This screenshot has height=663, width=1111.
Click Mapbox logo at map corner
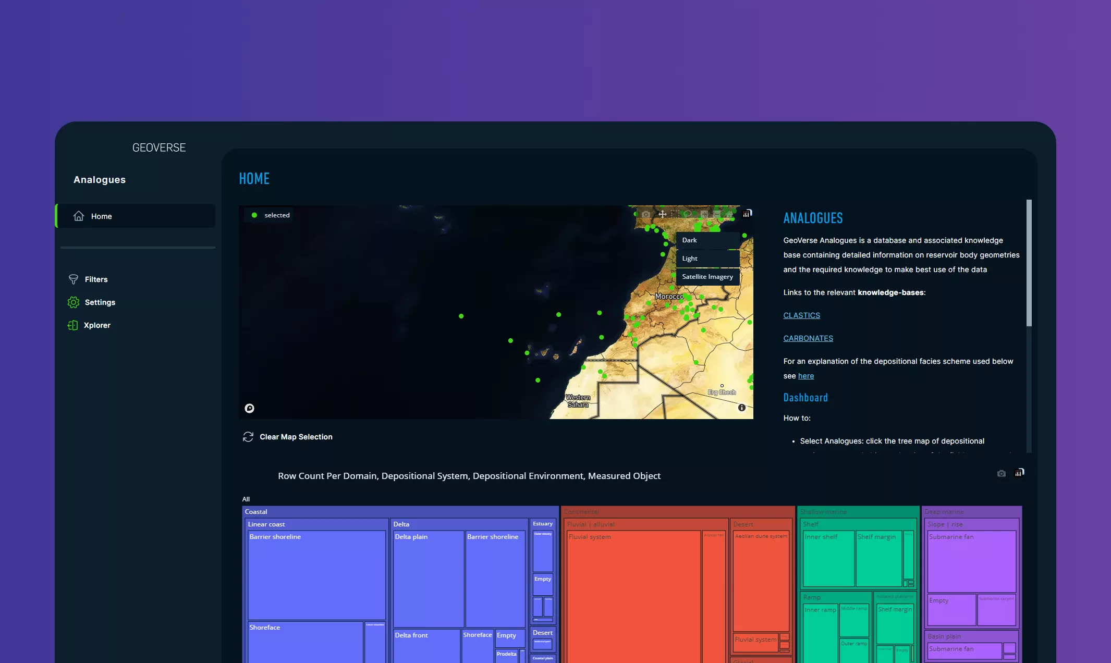point(250,408)
